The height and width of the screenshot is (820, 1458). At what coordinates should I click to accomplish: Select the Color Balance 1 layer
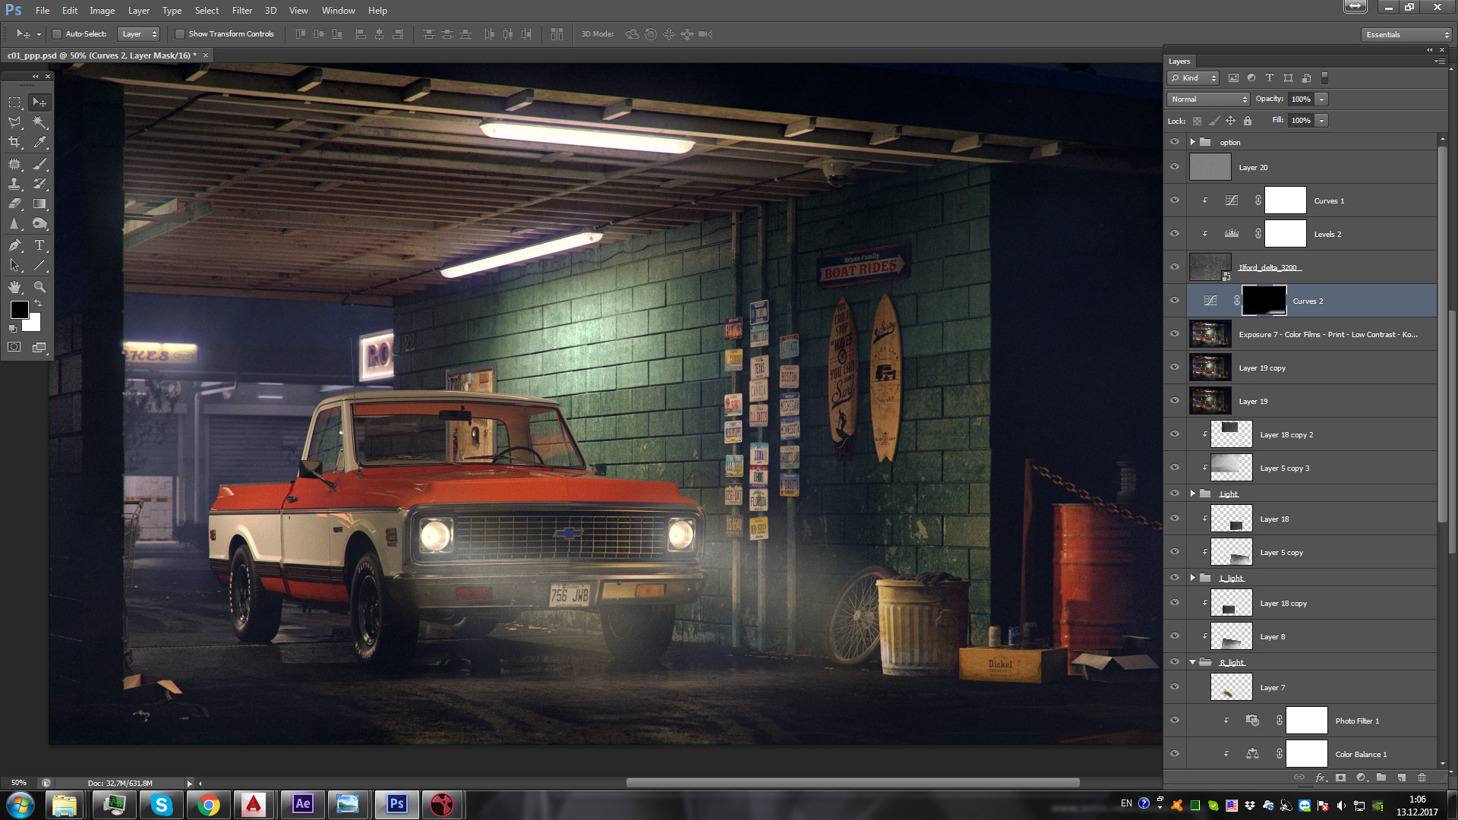[1311, 754]
